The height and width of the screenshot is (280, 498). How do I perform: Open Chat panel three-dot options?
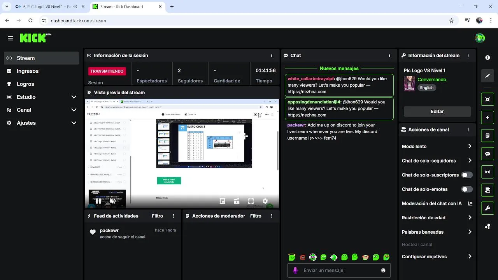tap(389, 56)
